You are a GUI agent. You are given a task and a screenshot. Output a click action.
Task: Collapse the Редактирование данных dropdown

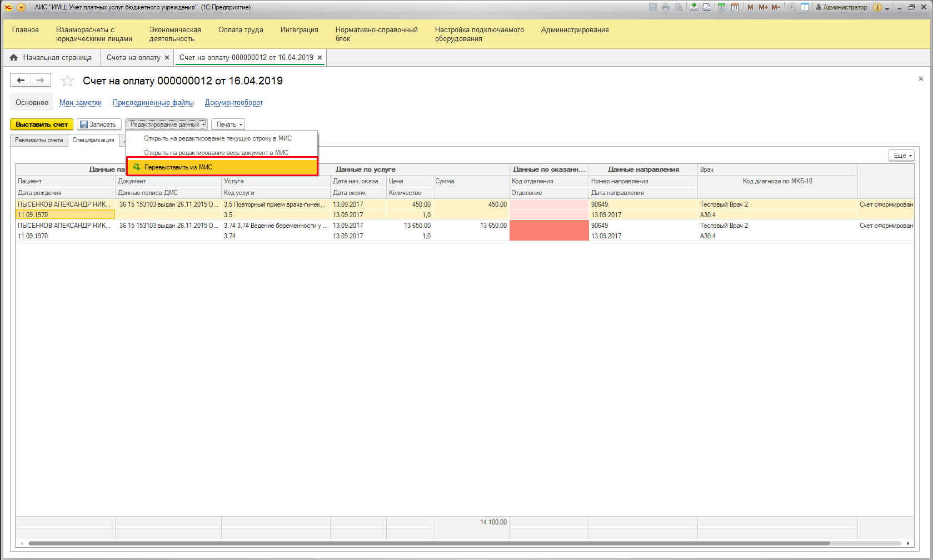pos(167,124)
